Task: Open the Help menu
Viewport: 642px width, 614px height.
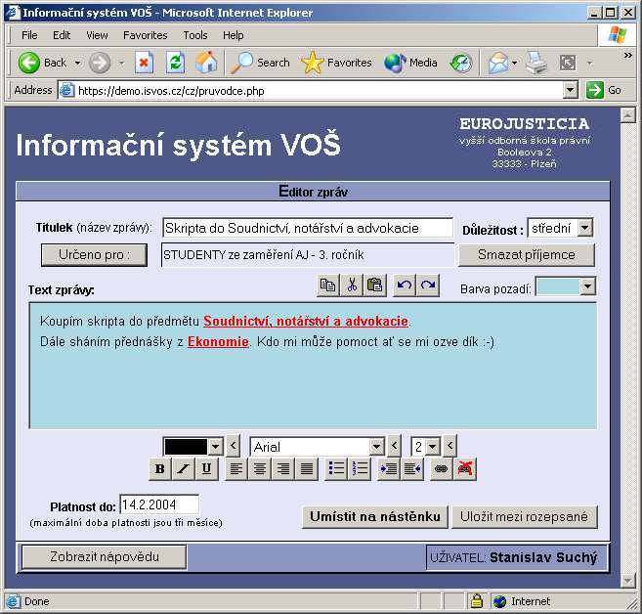Action: [233, 35]
